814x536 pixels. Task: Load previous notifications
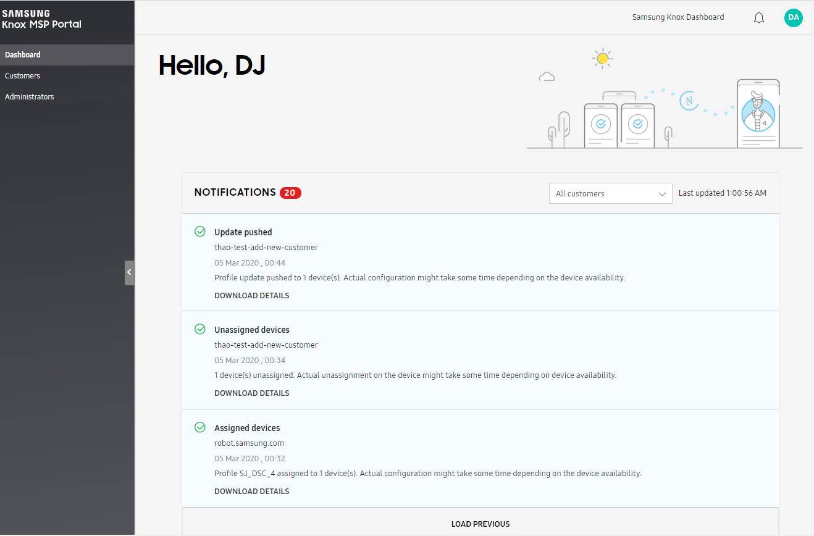click(480, 524)
